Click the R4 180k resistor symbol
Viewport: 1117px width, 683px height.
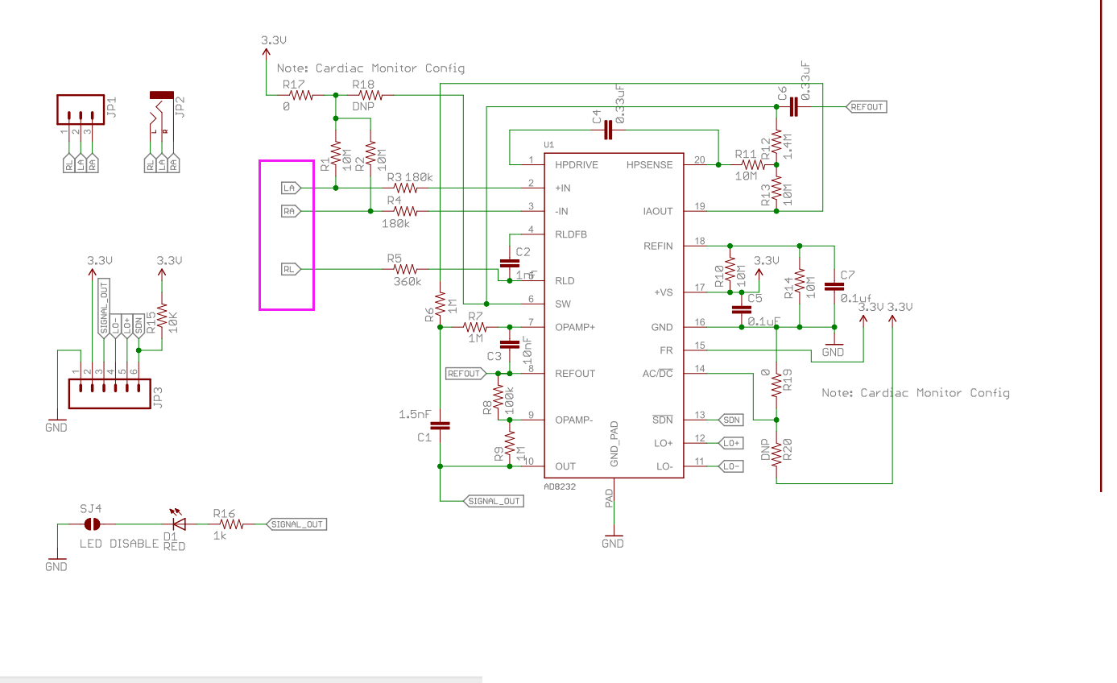click(x=404, y=211)
